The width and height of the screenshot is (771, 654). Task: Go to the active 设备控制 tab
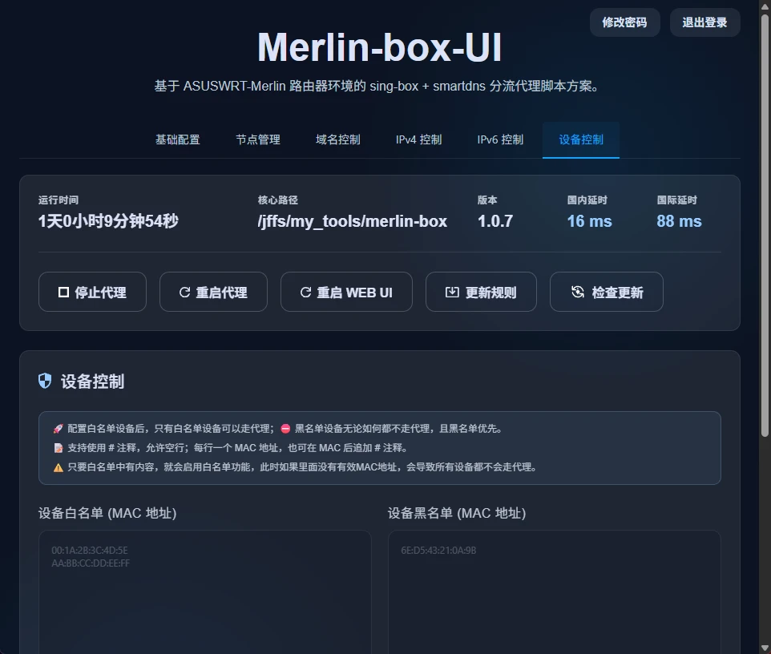[x=581, y=139]
